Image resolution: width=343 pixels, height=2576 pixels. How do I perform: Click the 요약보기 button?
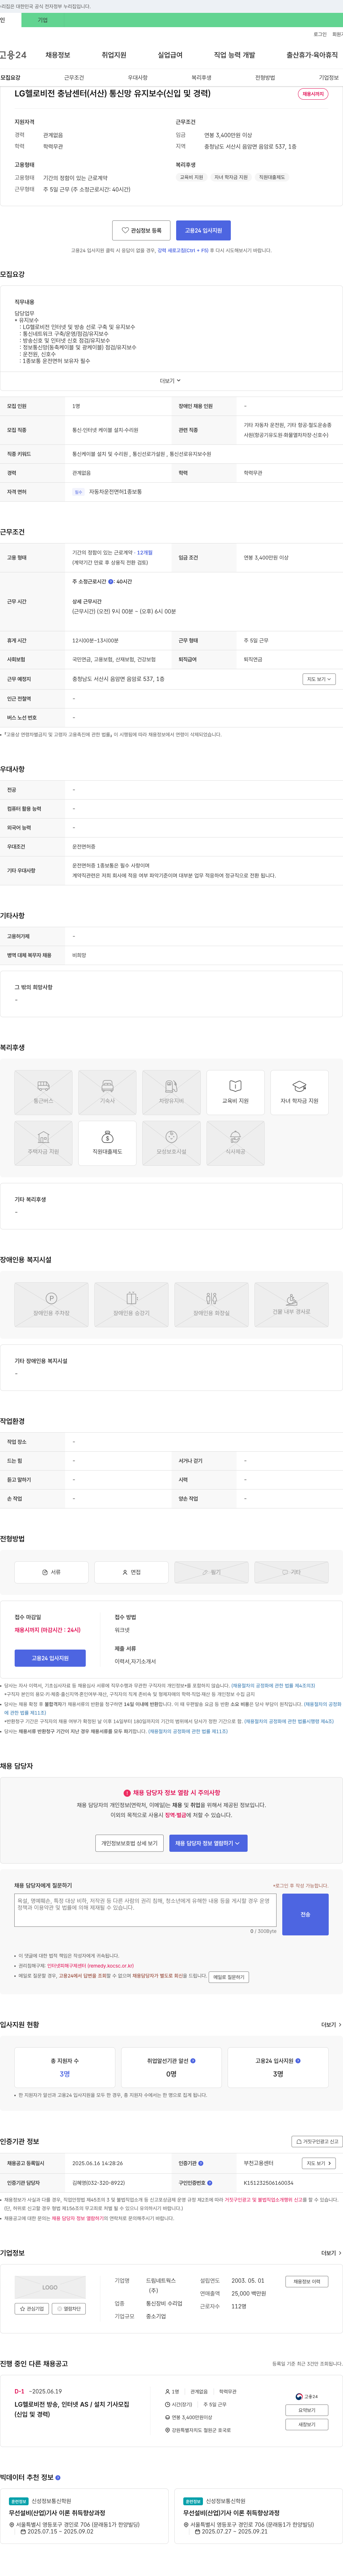307,2410
